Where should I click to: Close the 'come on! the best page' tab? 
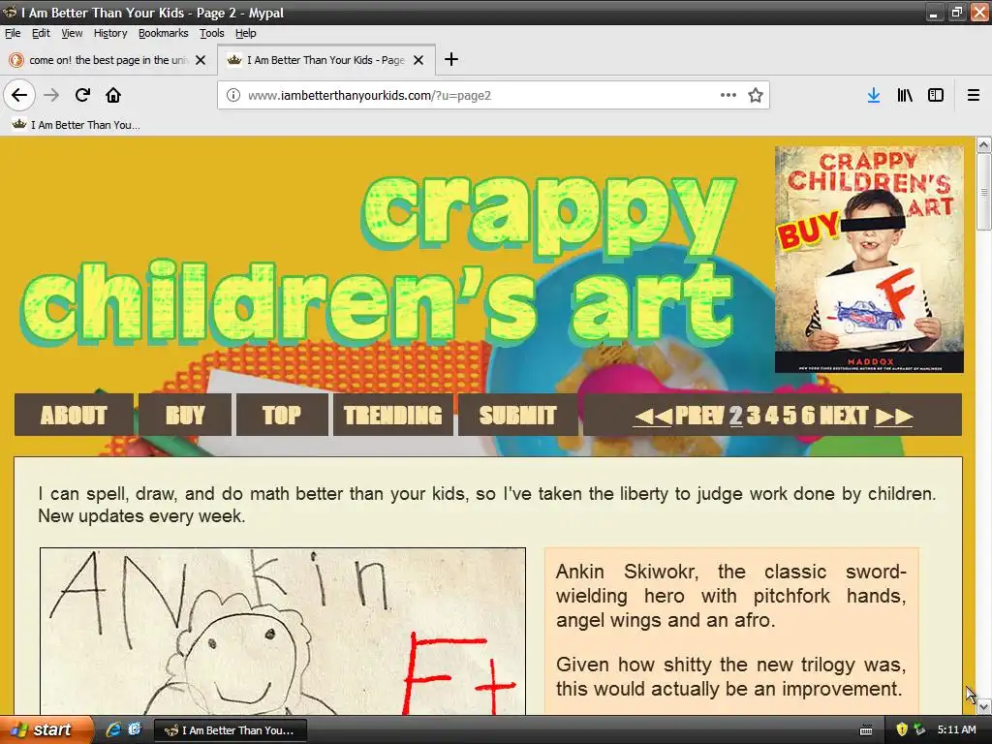[201, 60]
